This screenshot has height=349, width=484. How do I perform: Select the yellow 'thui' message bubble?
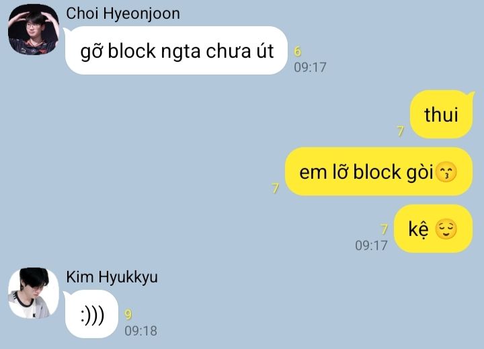pos(442,114)
